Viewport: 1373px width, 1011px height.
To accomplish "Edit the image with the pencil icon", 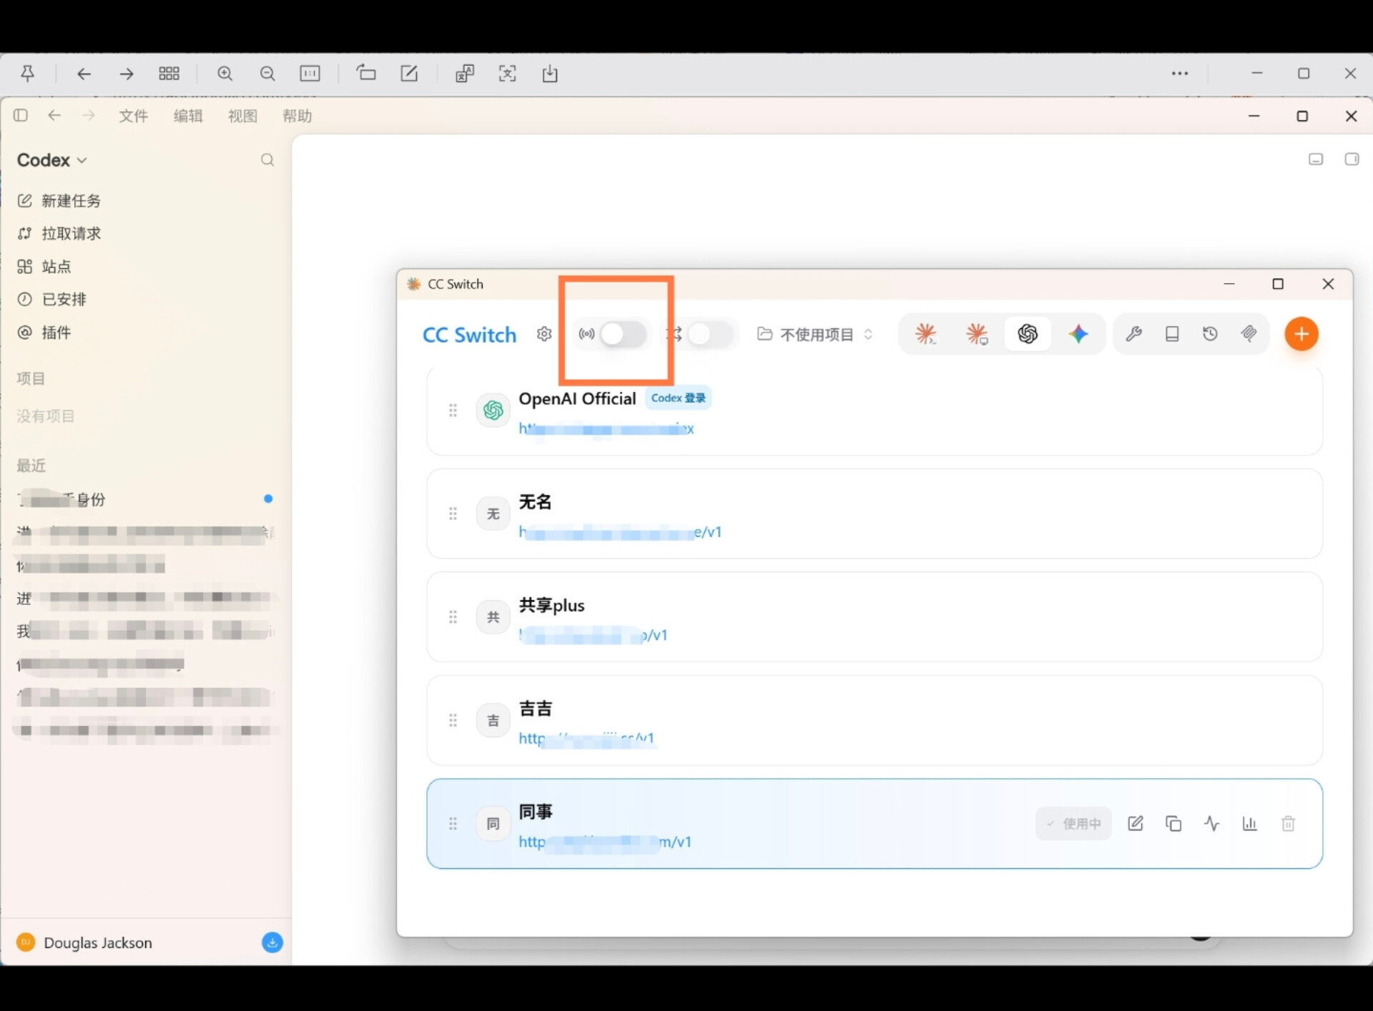I will [x=409, y=74].
